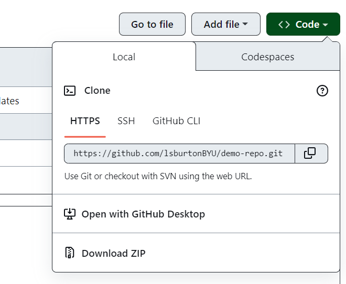Viewport: 346px width, 284px height.
Task: Select the HTTPS clone option
Action: tap(85, 121)
